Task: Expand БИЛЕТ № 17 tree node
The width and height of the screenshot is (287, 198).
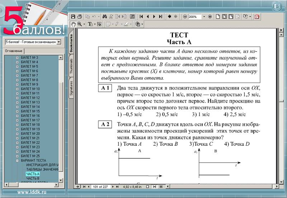Action: pyautogui.click(x=17, y=120)
